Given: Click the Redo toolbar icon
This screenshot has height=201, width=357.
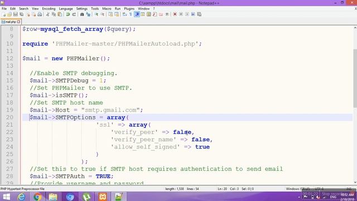Looking at the screenshot, I should click(x=74, y=15).
